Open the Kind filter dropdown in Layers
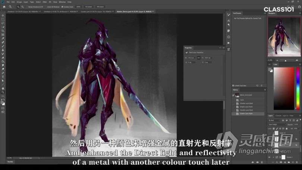This screenshot has width=302, height=170. pos(275,120)
